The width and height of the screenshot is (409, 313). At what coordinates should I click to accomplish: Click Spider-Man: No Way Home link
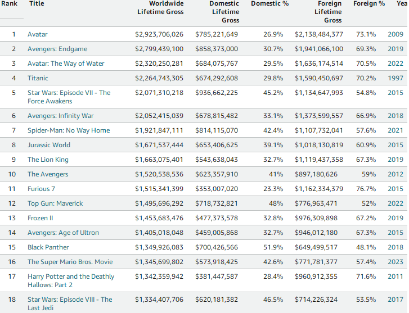pyautogui.click(x=69, y=130)
